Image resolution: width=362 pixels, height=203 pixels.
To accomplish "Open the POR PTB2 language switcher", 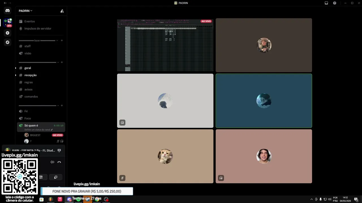I will click(335, 199).
